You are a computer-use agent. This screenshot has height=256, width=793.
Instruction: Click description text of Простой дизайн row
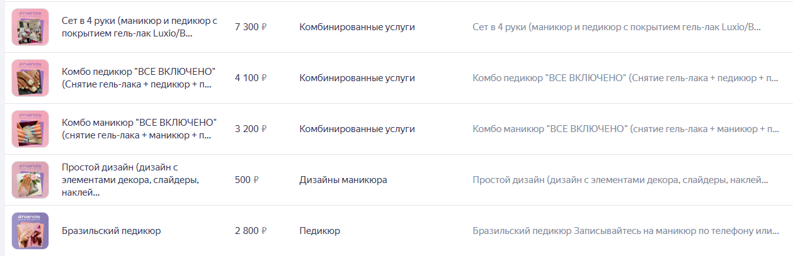[620, 180]
